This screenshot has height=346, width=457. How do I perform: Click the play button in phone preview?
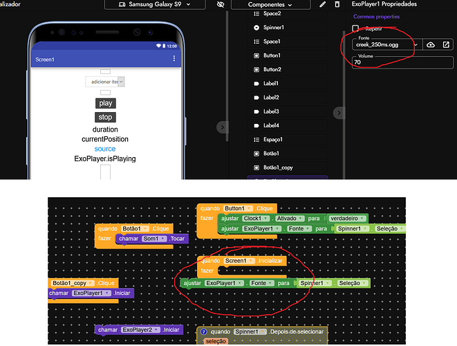click(x=105, y=103)
